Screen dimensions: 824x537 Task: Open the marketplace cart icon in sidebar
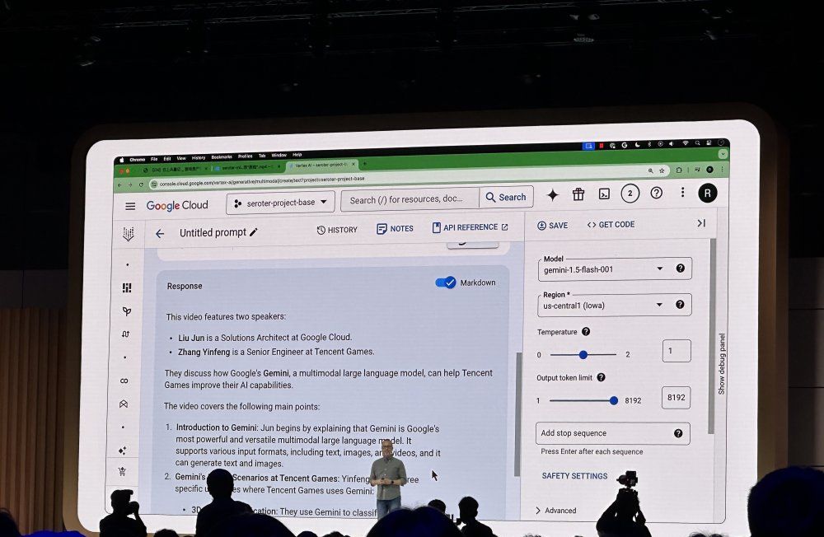(122, 471)
